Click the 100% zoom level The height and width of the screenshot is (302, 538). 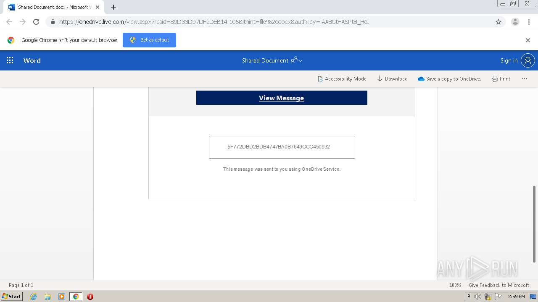[455, 285]
